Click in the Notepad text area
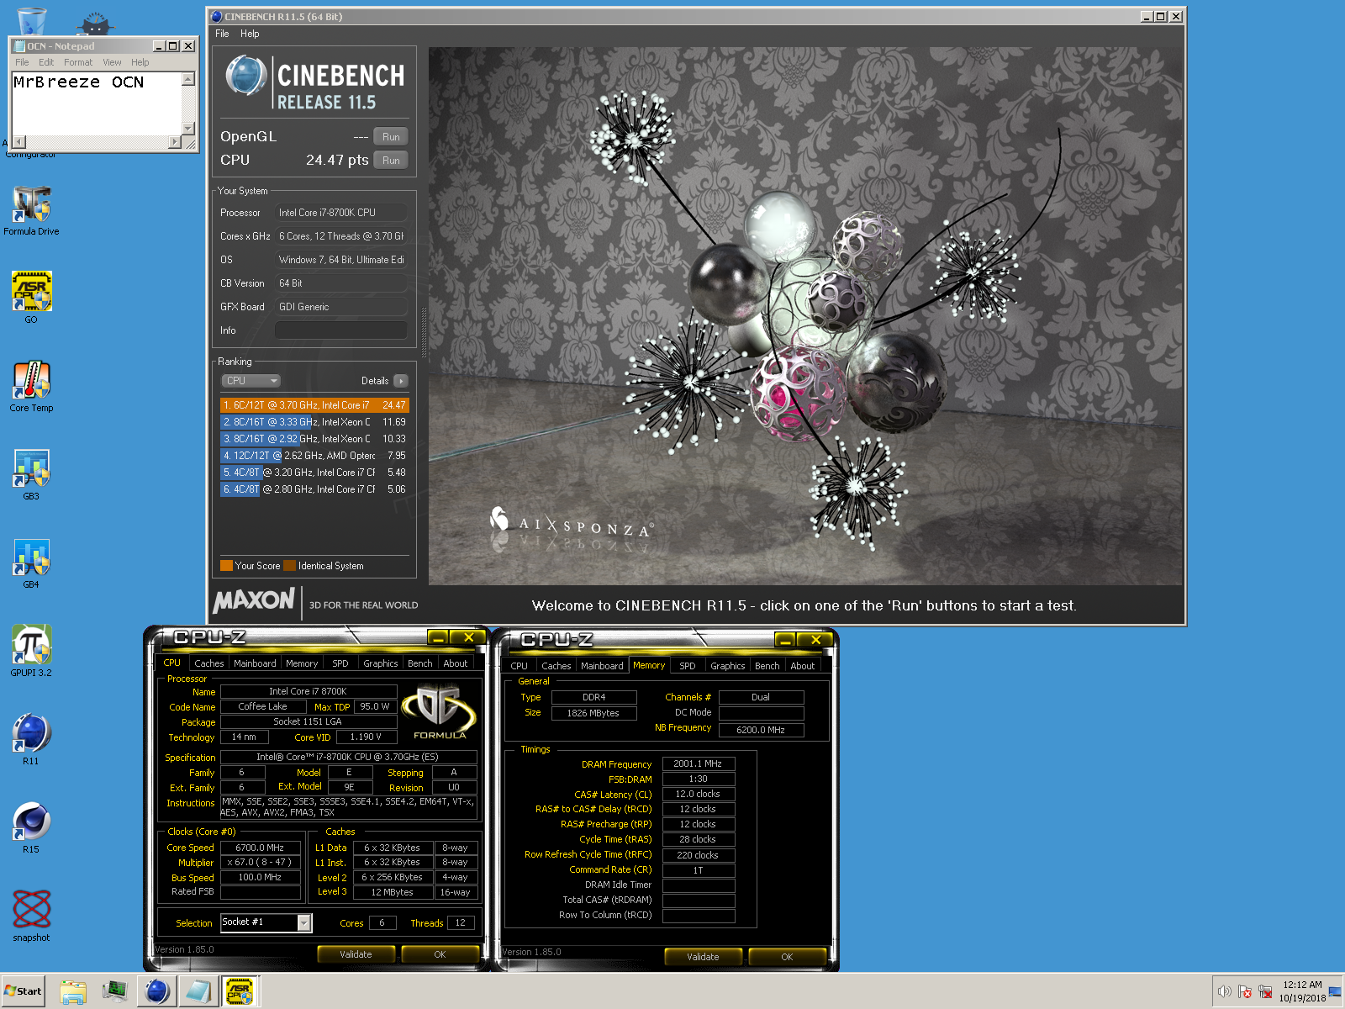 tap(97, 104)
